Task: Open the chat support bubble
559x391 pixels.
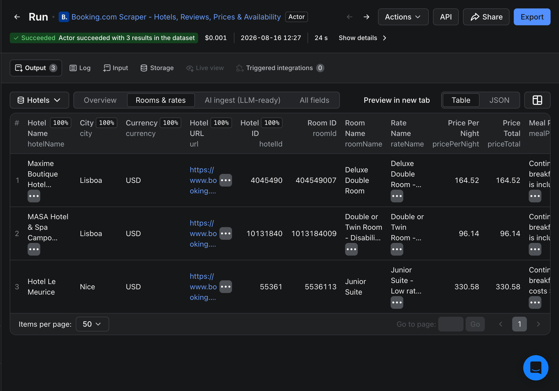Action: pos(536,368)
